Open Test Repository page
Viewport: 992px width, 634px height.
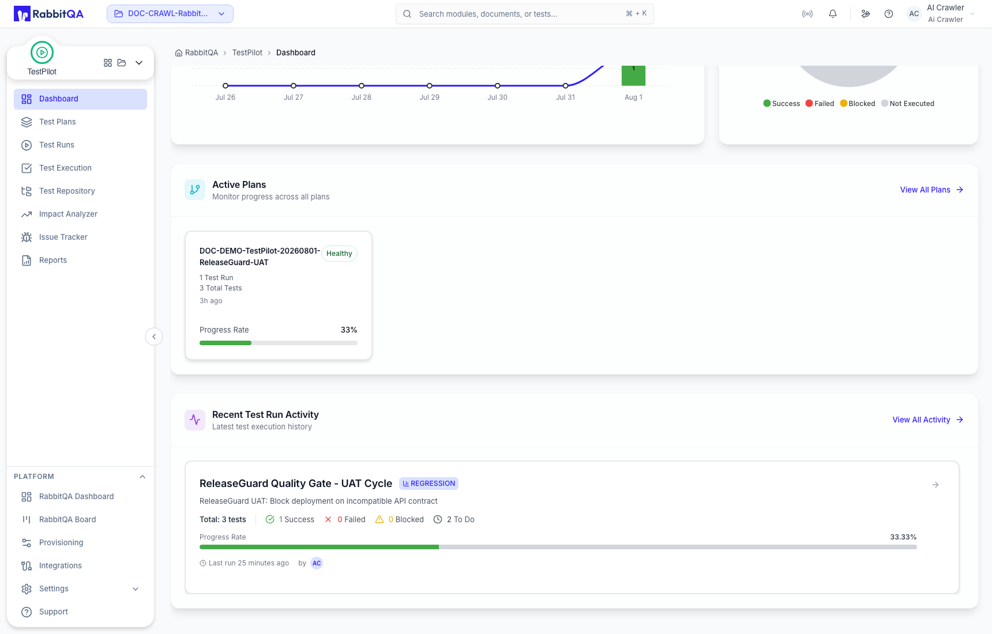pos(80,191)
